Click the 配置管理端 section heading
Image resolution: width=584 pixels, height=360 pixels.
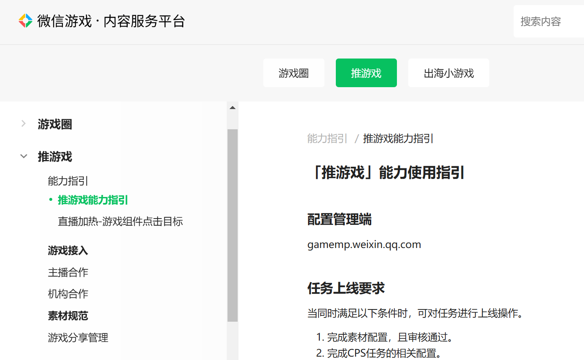(x=340, y=219)
